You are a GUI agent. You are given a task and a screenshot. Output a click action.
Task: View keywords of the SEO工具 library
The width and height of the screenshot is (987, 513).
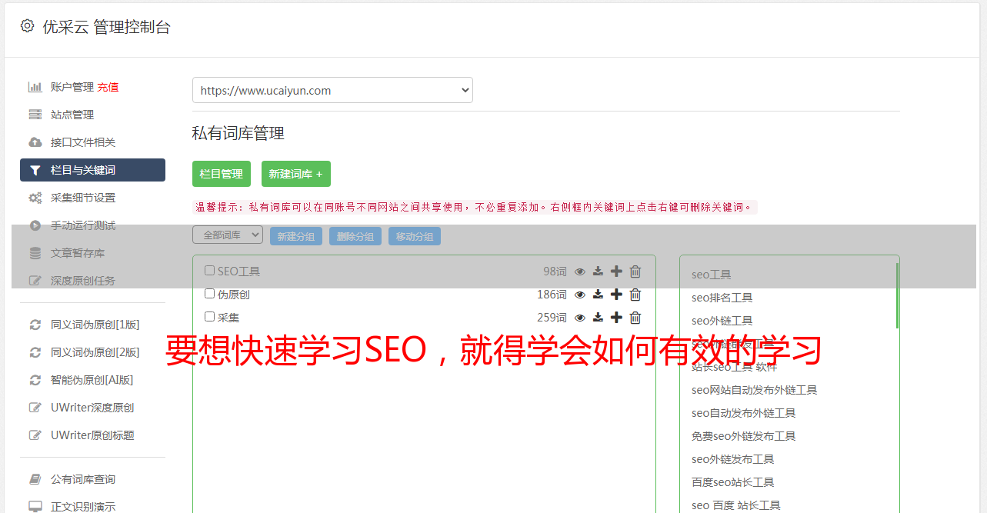coord(580,271)
